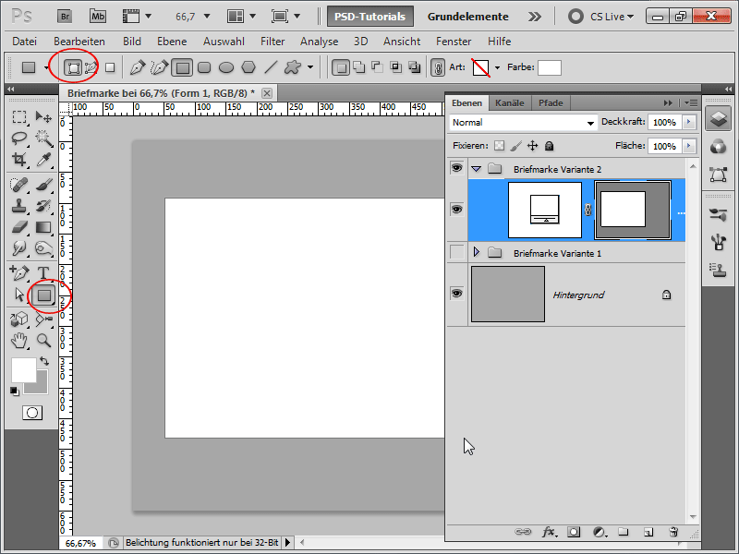Select the Brush tool

(x=43, y=185)
